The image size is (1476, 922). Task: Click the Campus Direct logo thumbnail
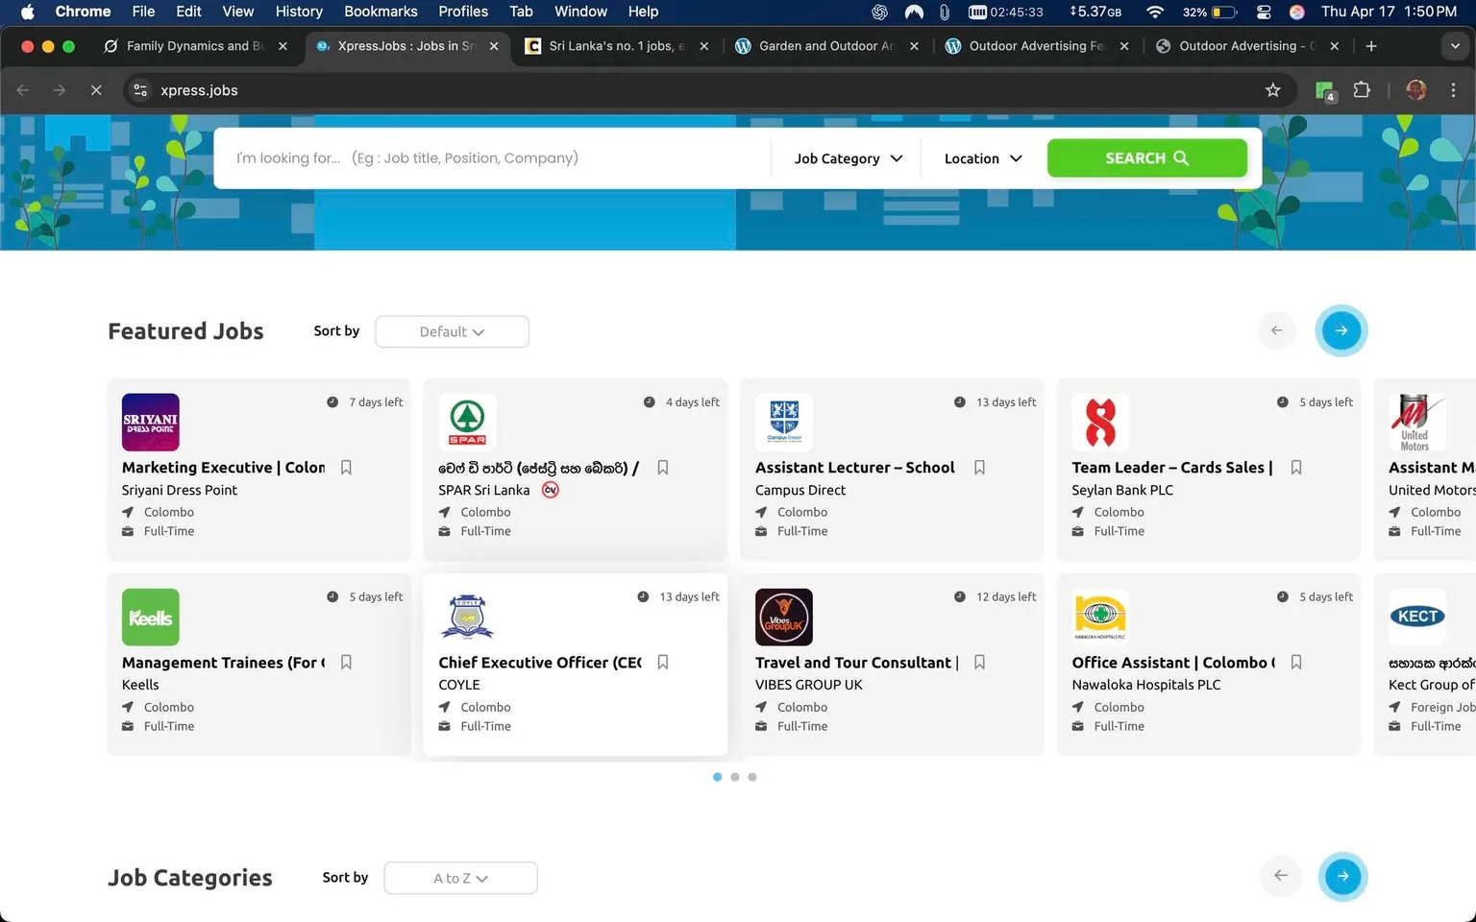[784, 422]
